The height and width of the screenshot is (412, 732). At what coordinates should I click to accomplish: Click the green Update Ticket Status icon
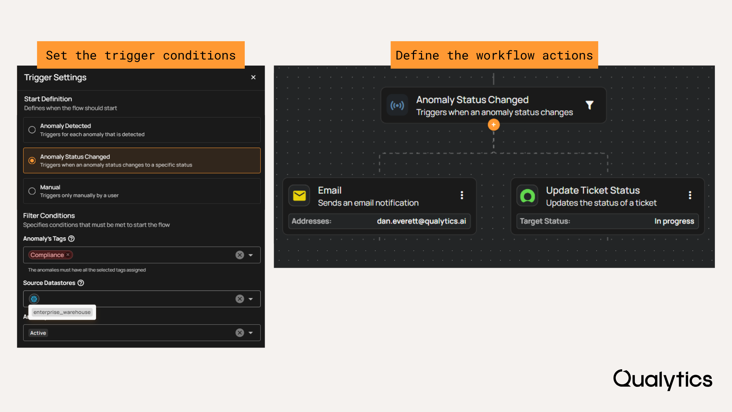[x=528, y=196]
